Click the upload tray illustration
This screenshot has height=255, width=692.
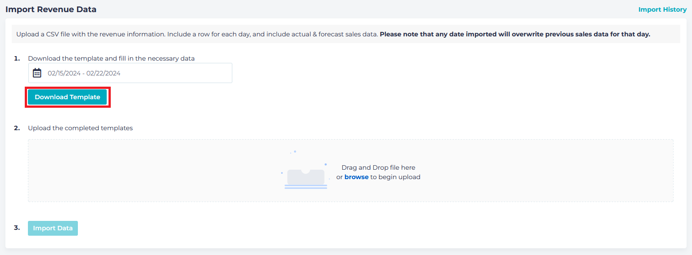[306, 178]
